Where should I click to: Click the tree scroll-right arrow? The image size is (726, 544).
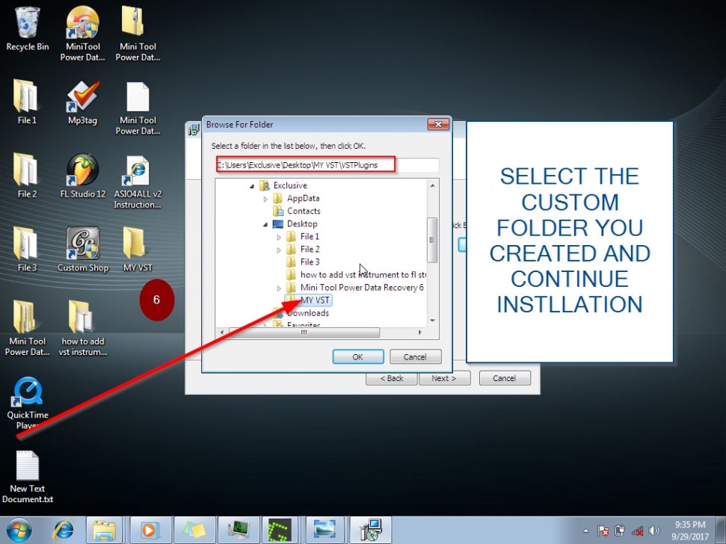pos(420,332)
